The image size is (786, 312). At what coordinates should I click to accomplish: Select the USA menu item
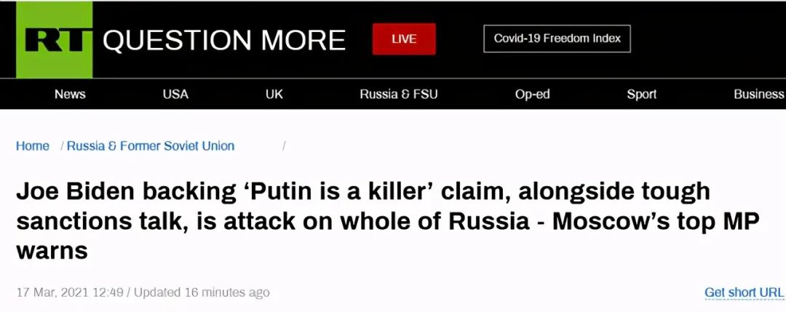pyautogui.click(x=175, y=94)
